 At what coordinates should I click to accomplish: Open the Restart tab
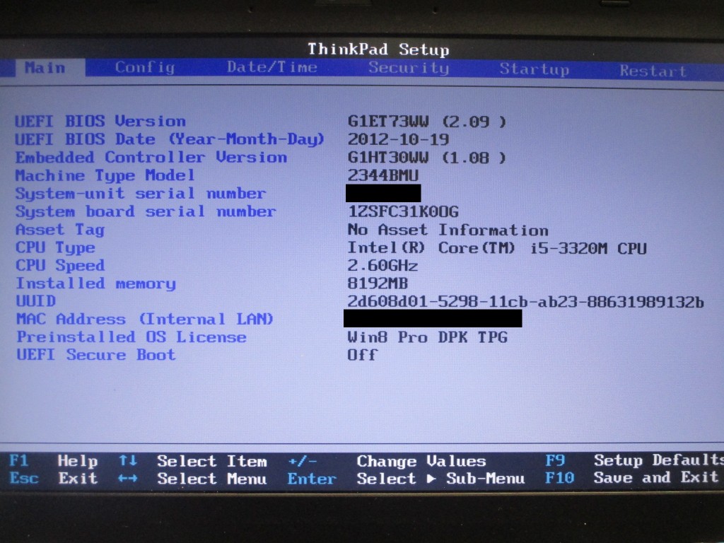pyautogui.click(x=653, y=71)
